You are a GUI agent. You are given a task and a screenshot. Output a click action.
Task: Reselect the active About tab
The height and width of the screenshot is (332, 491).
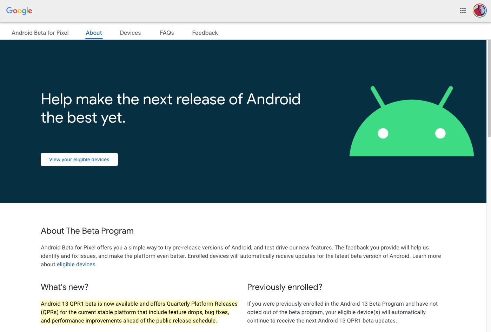[94, 33]
